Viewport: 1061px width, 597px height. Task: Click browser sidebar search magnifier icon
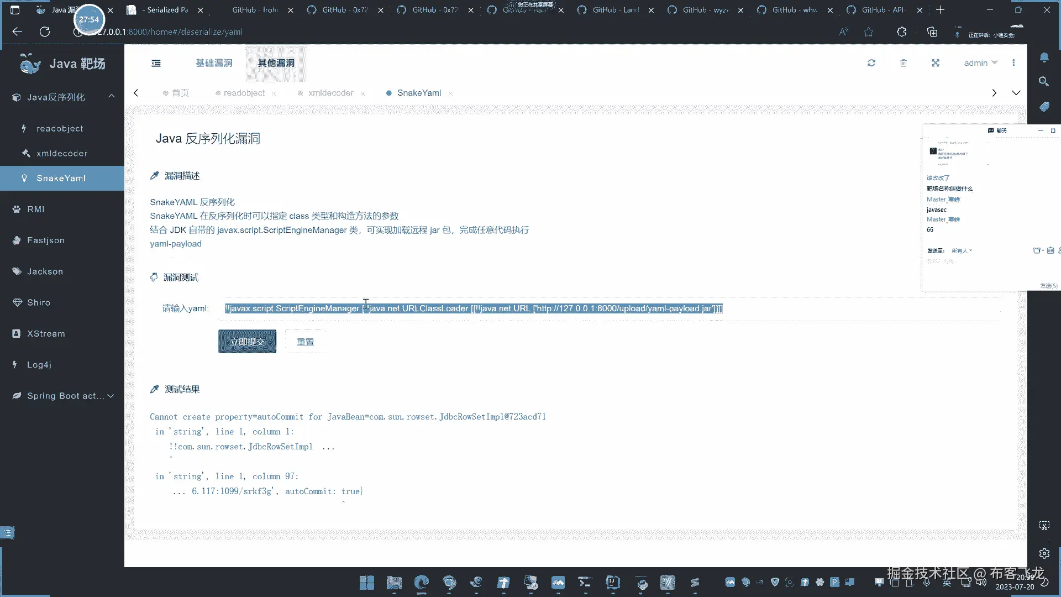pyautogui.click(x=1044, y=82)
